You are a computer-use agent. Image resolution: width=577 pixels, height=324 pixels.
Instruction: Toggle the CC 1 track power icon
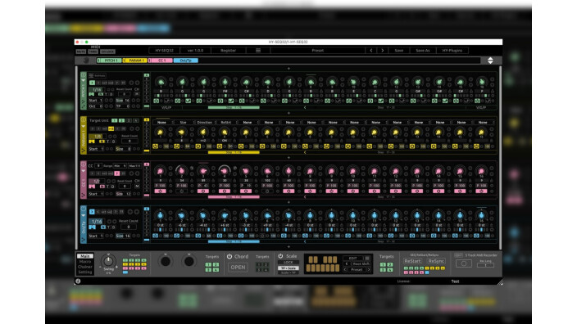coord(84,164)
